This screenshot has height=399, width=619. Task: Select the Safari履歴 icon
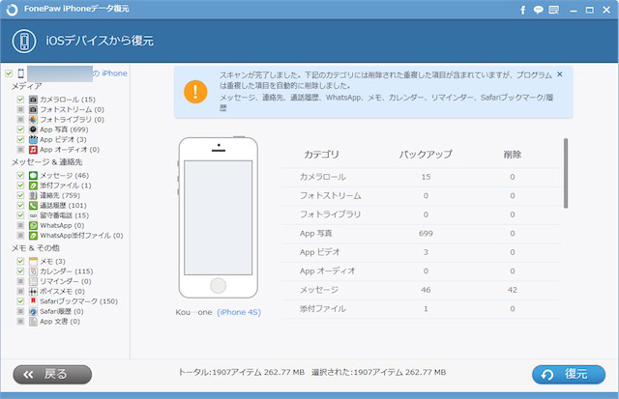point(33,311)
